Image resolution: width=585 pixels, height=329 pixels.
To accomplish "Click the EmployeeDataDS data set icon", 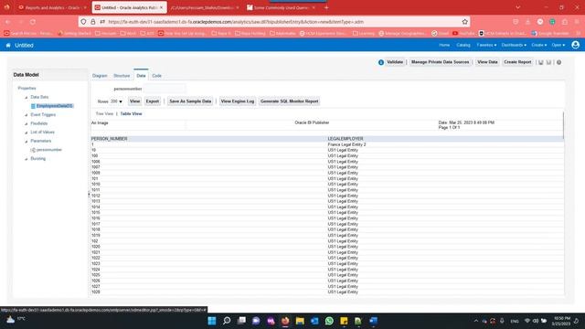I will tap(33, 106).
